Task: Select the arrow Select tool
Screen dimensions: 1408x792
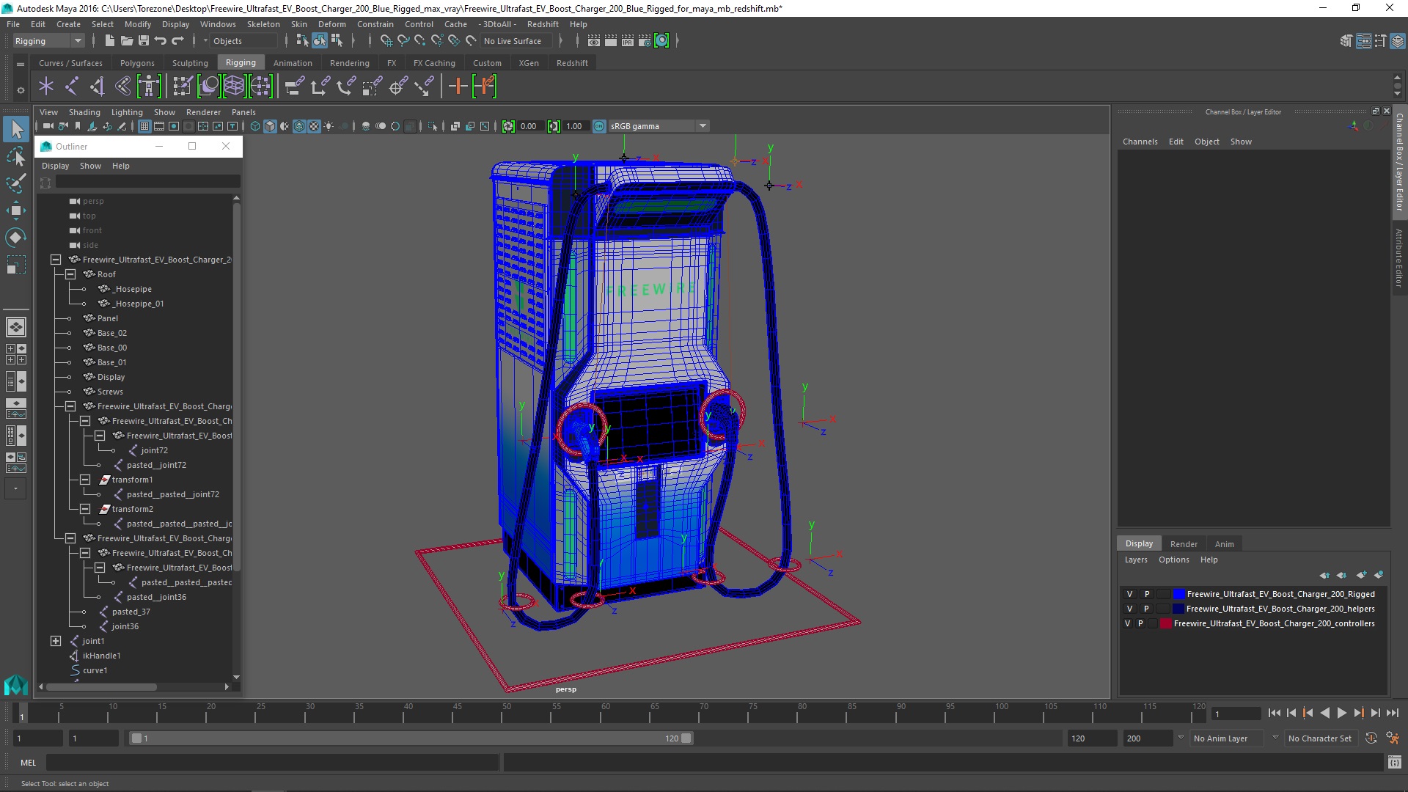Action: pos(16,130)
